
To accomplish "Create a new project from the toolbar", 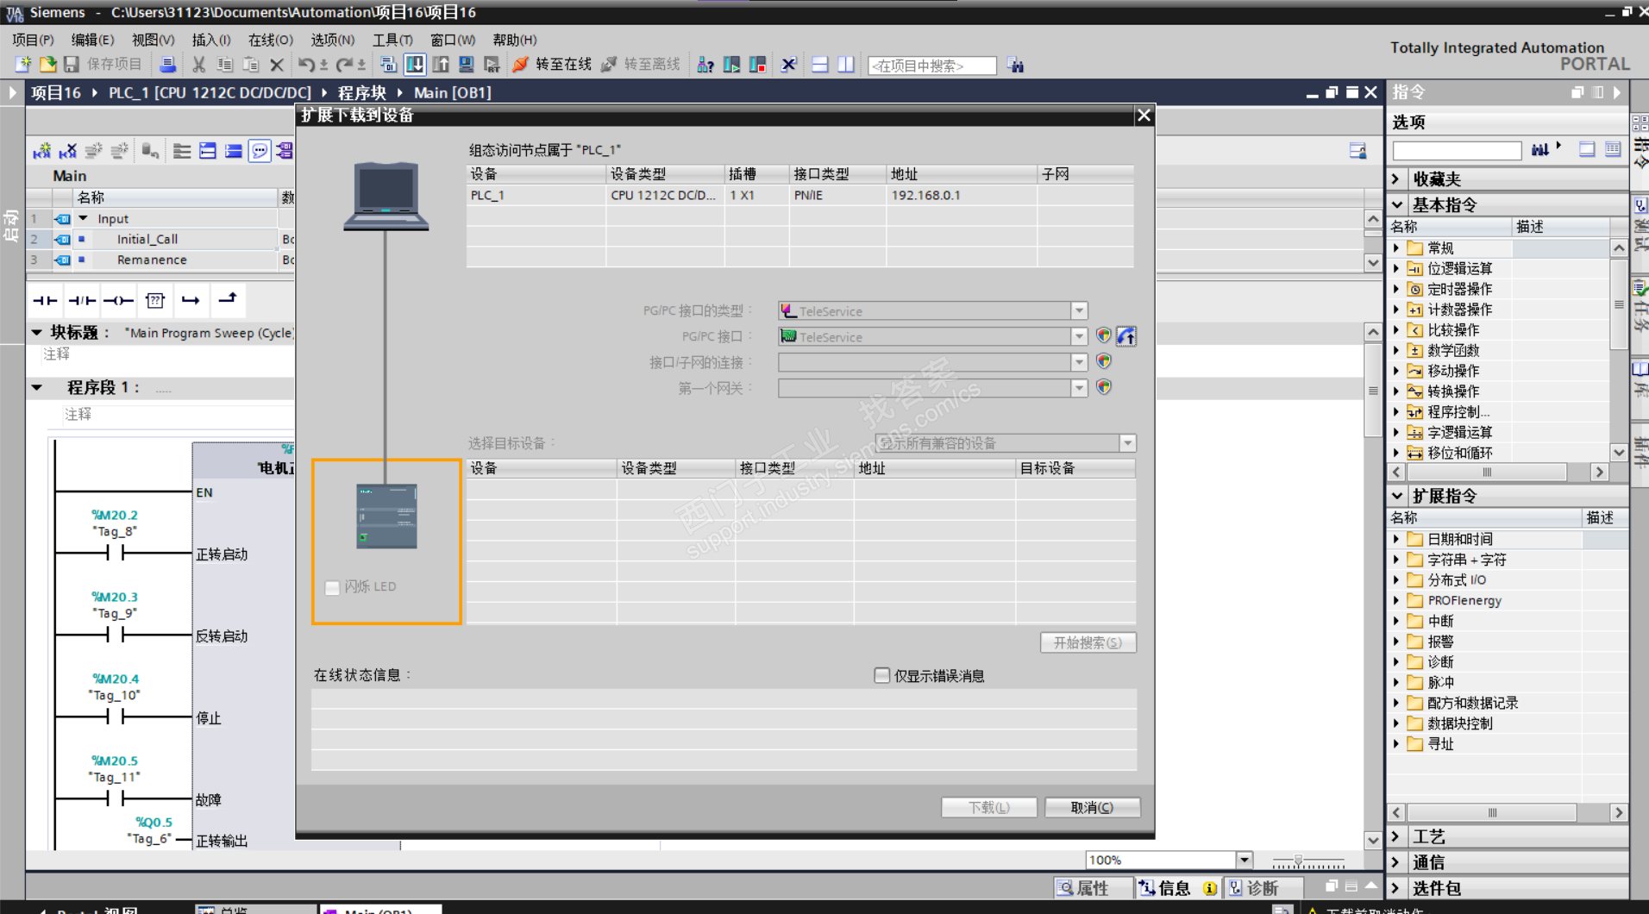I will 23,65.
